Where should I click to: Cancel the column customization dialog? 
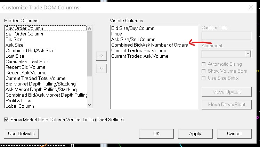234,133
